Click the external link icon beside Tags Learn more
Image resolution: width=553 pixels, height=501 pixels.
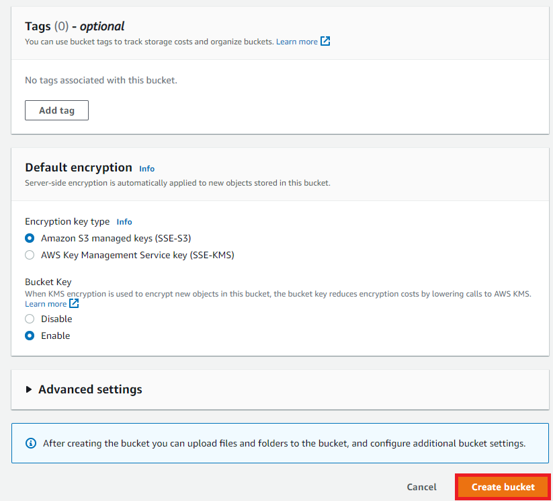click(325, 41)
